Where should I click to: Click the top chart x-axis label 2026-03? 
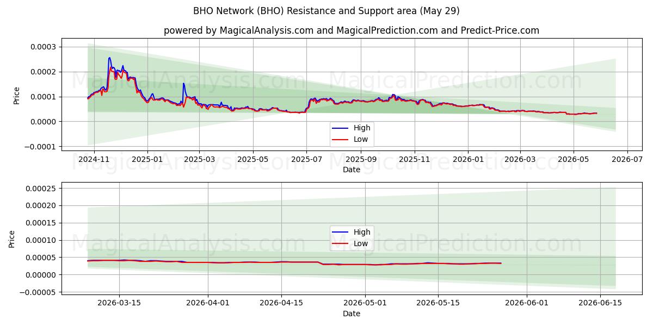pos(520,160)
